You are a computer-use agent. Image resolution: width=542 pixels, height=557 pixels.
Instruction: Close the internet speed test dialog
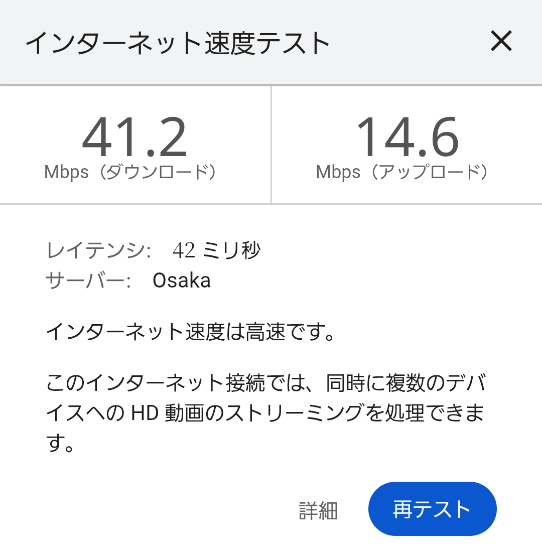[501, 41]
